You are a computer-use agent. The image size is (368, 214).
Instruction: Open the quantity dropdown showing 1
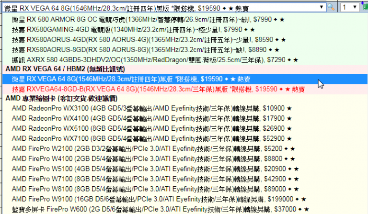click(x=350, y=7)
